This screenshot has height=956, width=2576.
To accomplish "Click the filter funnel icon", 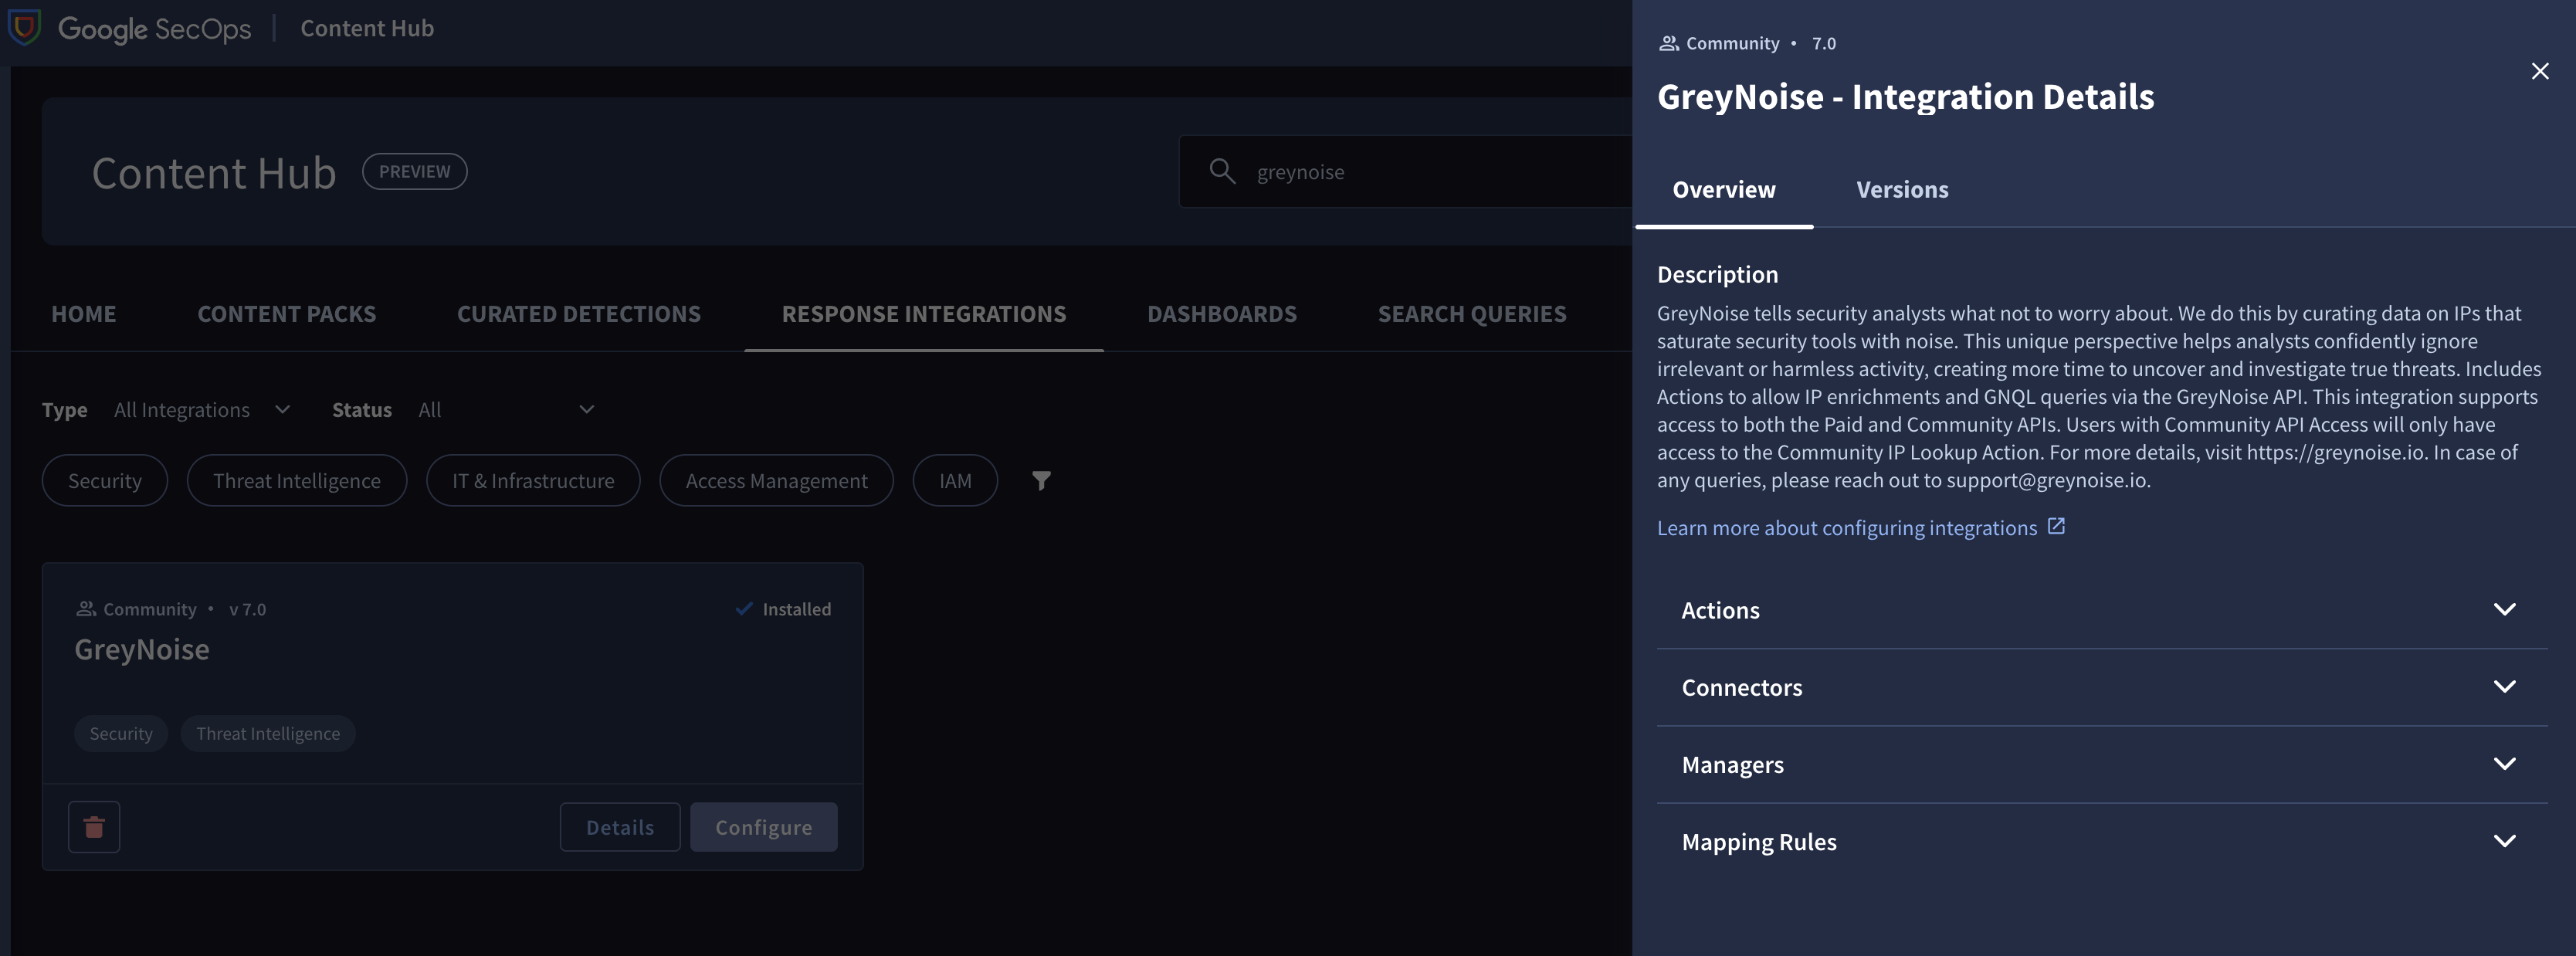I will tap(1041, 481).
